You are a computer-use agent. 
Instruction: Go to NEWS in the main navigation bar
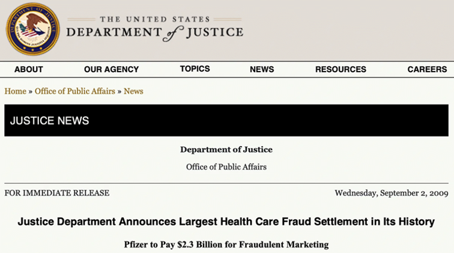(x=262, y=69)
